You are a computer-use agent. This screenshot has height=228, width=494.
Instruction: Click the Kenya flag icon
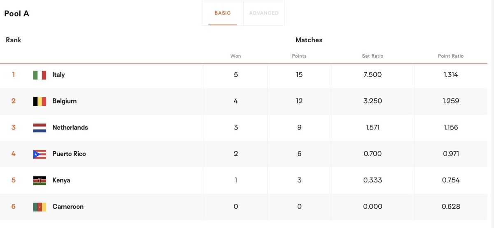40,180
